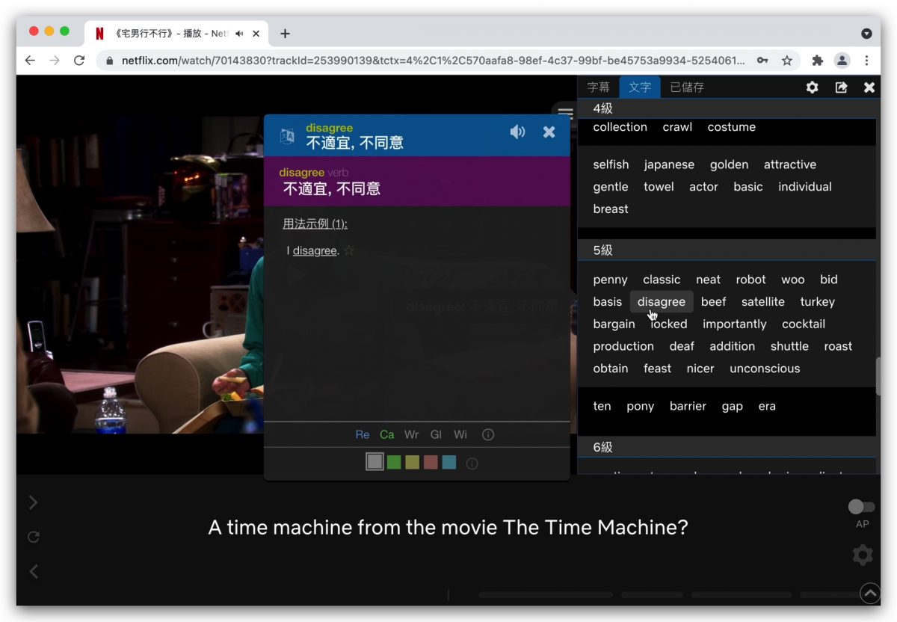Click the word "shuttle" in level 5

coord(790,347)
